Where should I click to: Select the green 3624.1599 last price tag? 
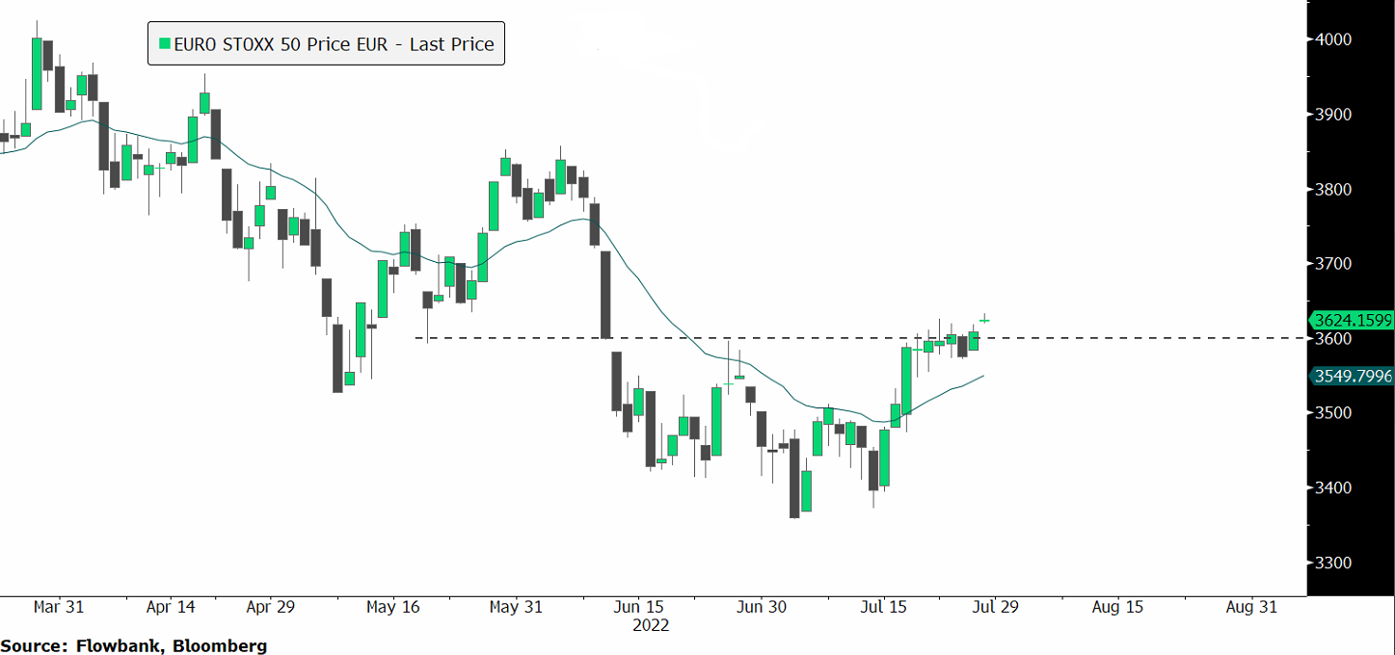pyautogui.click(x=1351, y=320)
